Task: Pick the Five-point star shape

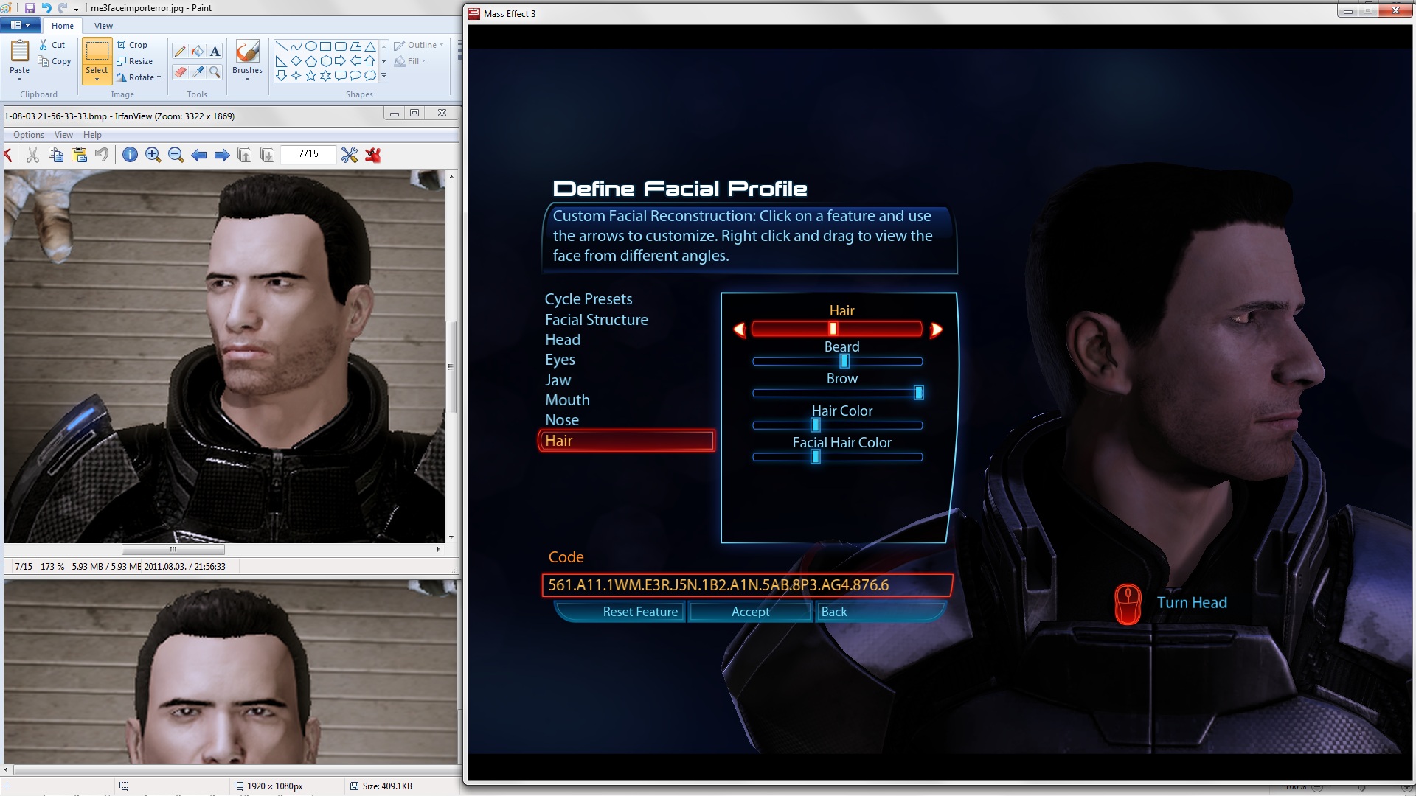Action: pyautogui.click(x=310, y=75)
